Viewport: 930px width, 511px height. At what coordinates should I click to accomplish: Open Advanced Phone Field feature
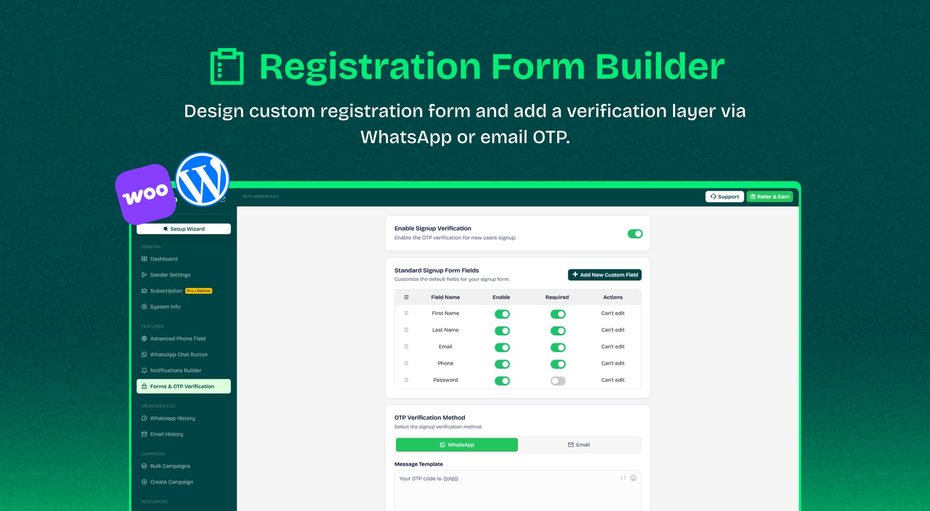click(178, 339)
